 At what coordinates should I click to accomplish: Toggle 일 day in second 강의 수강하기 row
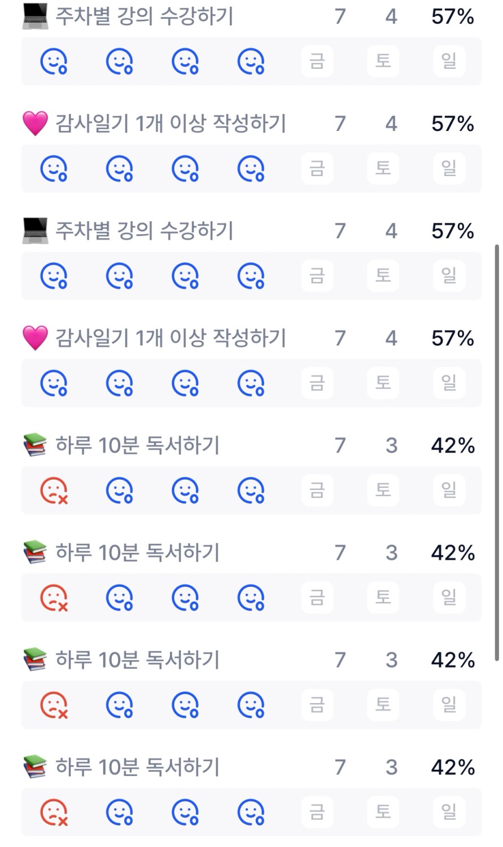pos(449,276)
